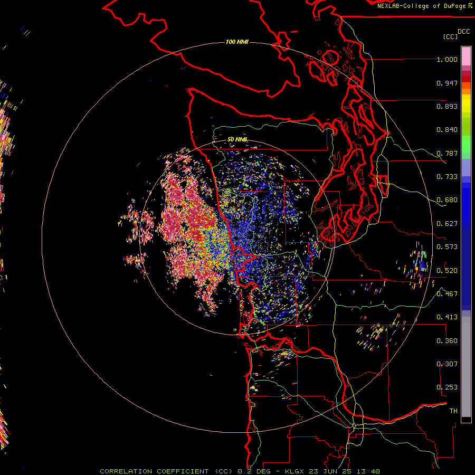Click the 0.840 legend value

pos(447,130)
